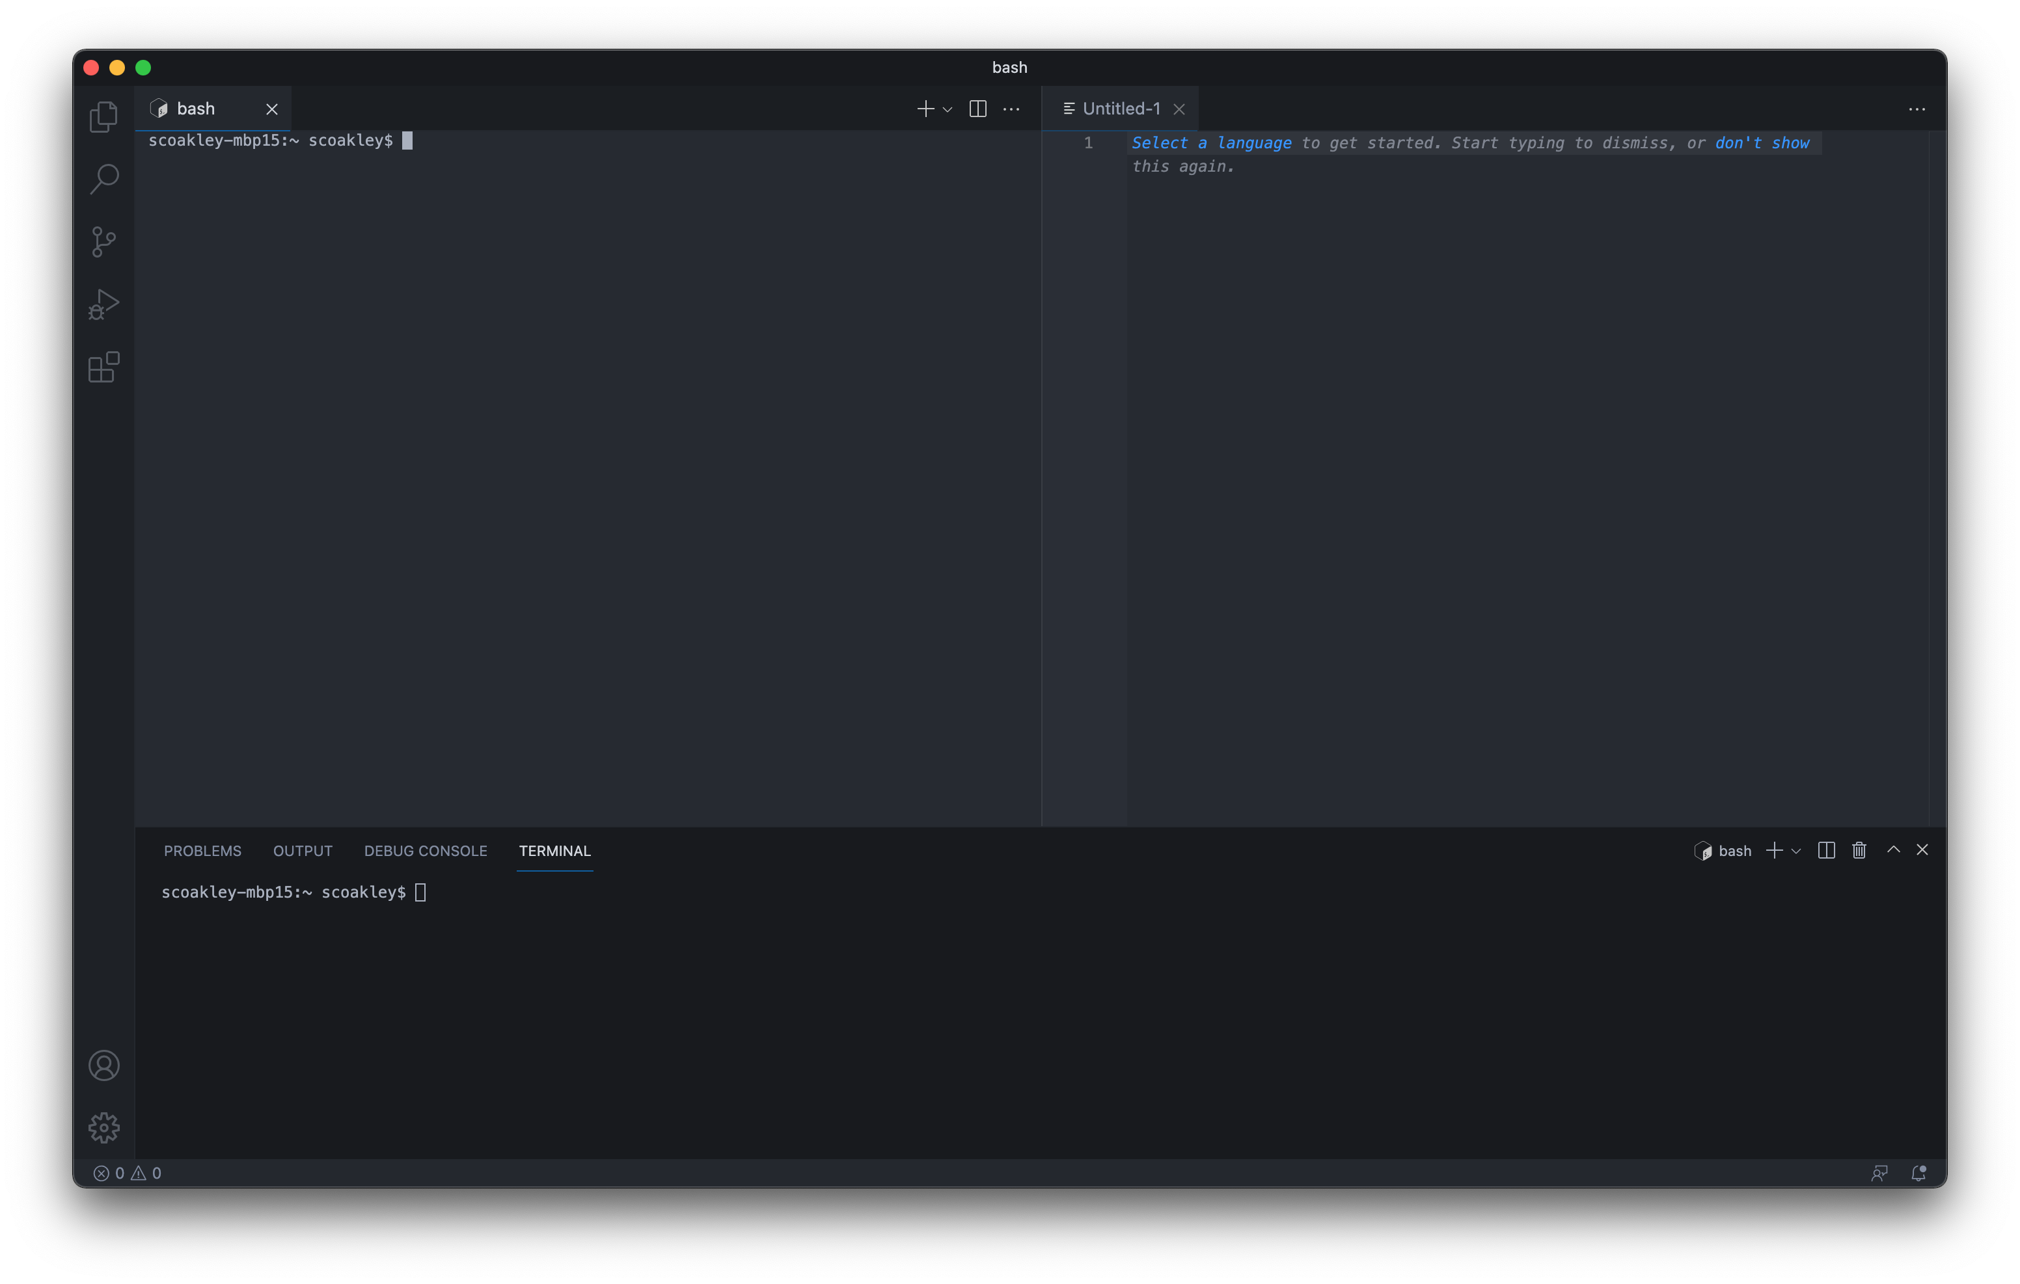Open the Extensions sidebar icon
Screen dimensions: 2020x1284
103,366
